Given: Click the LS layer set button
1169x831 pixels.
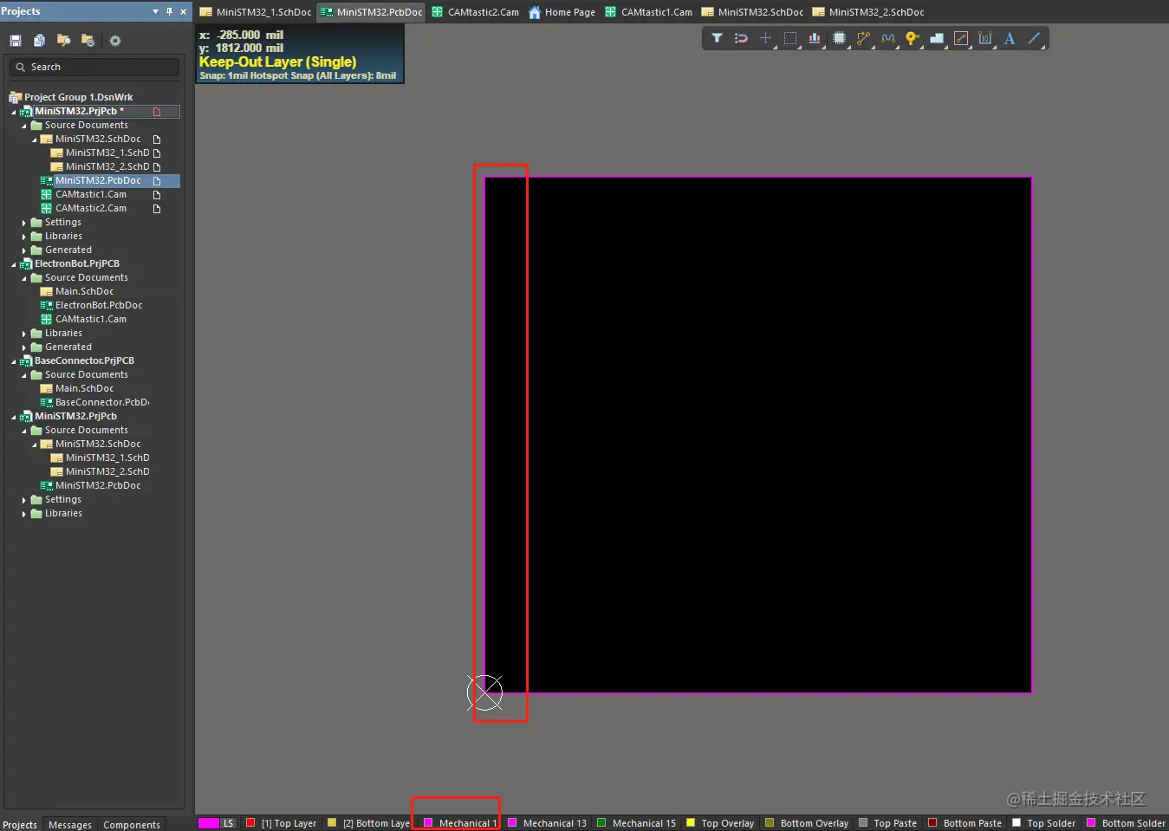Looking at the screenshot, I should click(228, 823).
